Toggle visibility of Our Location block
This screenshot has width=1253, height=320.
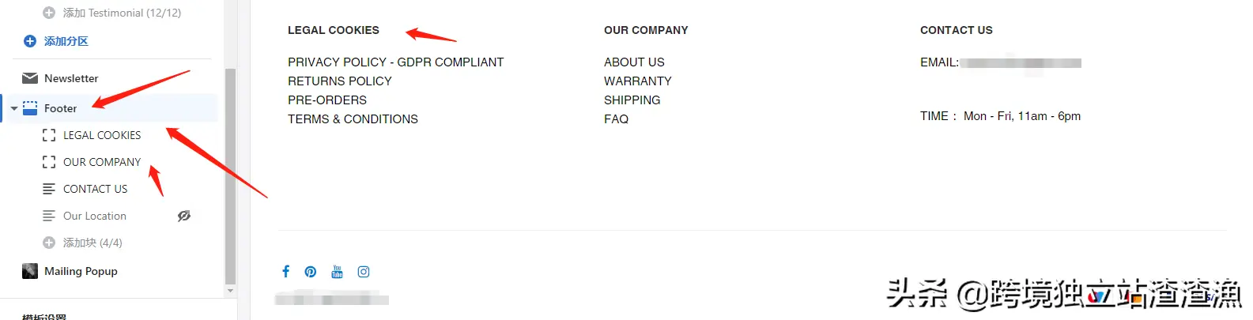[184, 216]
